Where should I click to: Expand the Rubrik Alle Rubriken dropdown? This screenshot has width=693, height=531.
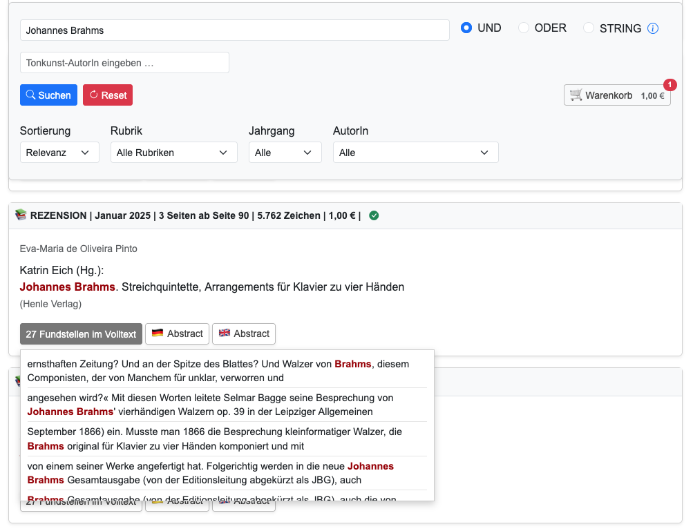point(173,153)
